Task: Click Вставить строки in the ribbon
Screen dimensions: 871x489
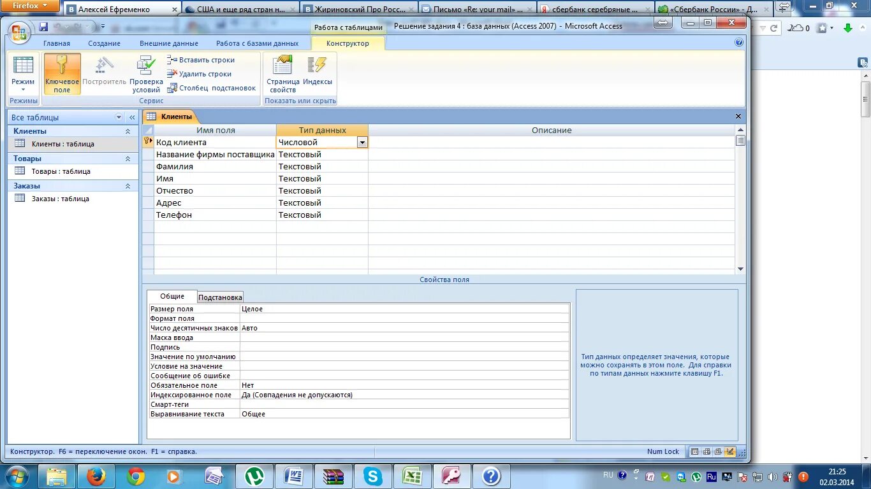Action: click(x=201, y=60)
